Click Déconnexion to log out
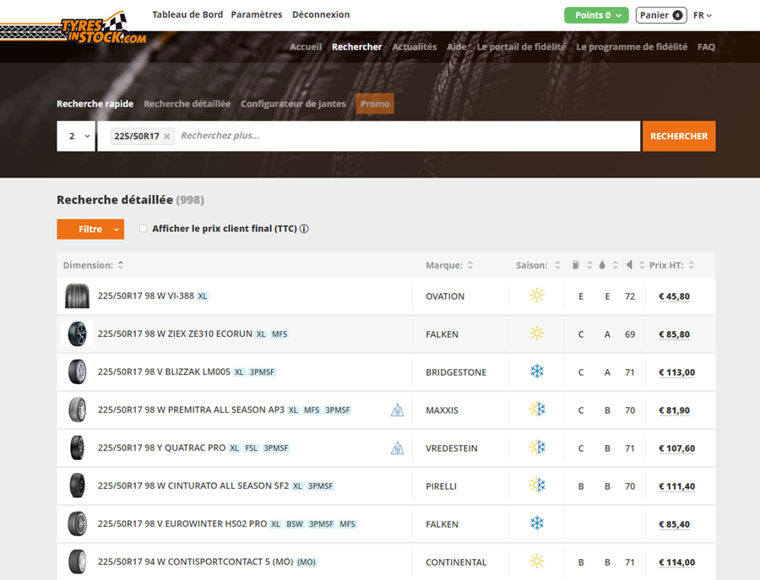Viewport: 760px width, 580px height. [321, 14]
